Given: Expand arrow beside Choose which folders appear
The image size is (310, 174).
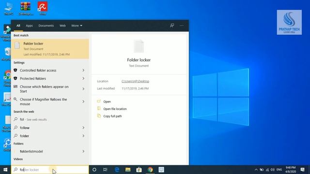Looking at the screenshot, I should click(x=83, y=89).
